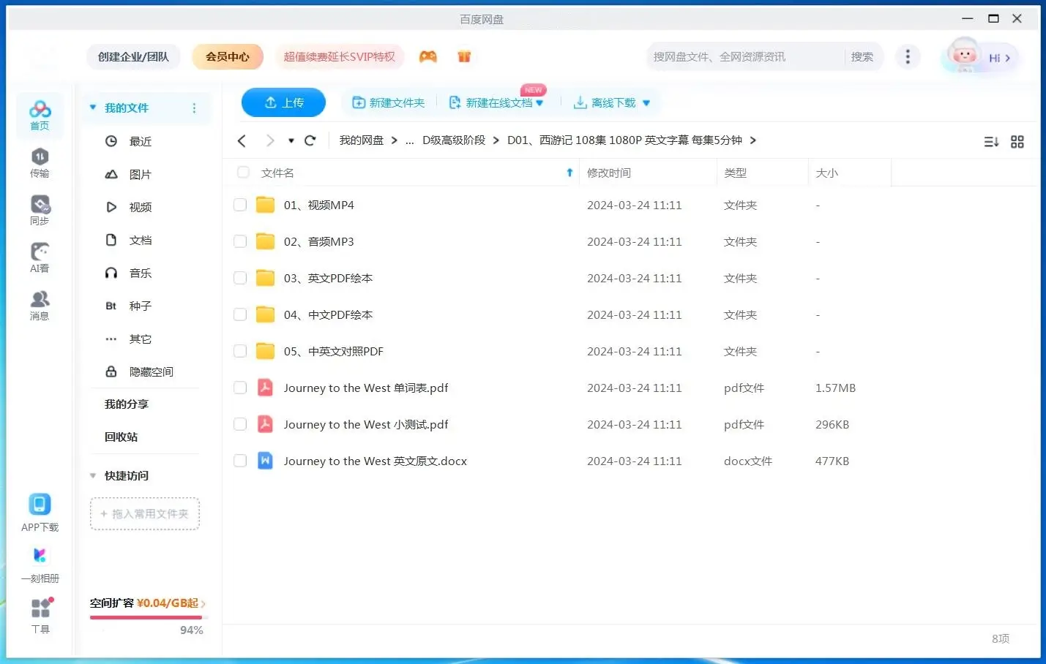Click the 会员中心 button
The height and width of the screenshot is (664, 1046).
click(x=227, y=56)
